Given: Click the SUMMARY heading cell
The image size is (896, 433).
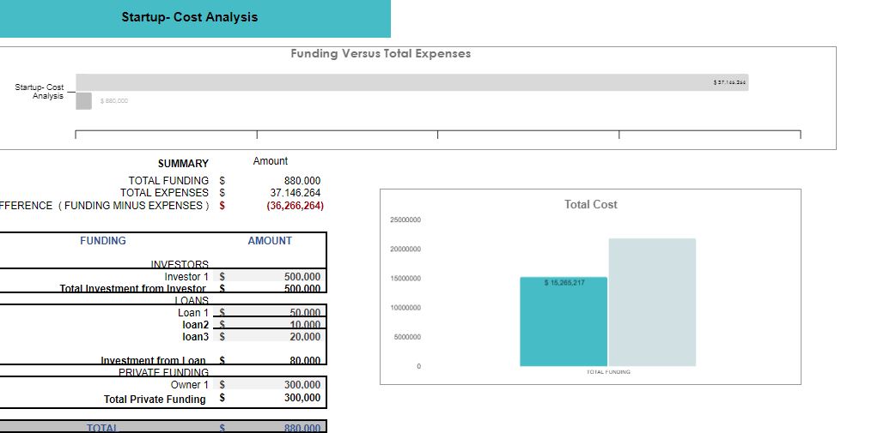Looking at the screenshot, I should coord(184,164).
